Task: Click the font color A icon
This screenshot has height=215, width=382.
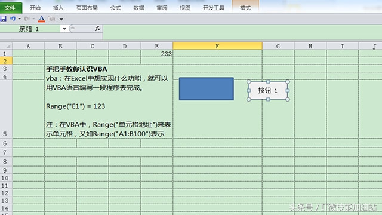Action: pyautogui.click(x=41, y=19)
